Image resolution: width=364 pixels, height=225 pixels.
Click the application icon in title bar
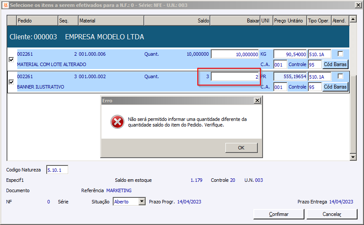point(5,5)
